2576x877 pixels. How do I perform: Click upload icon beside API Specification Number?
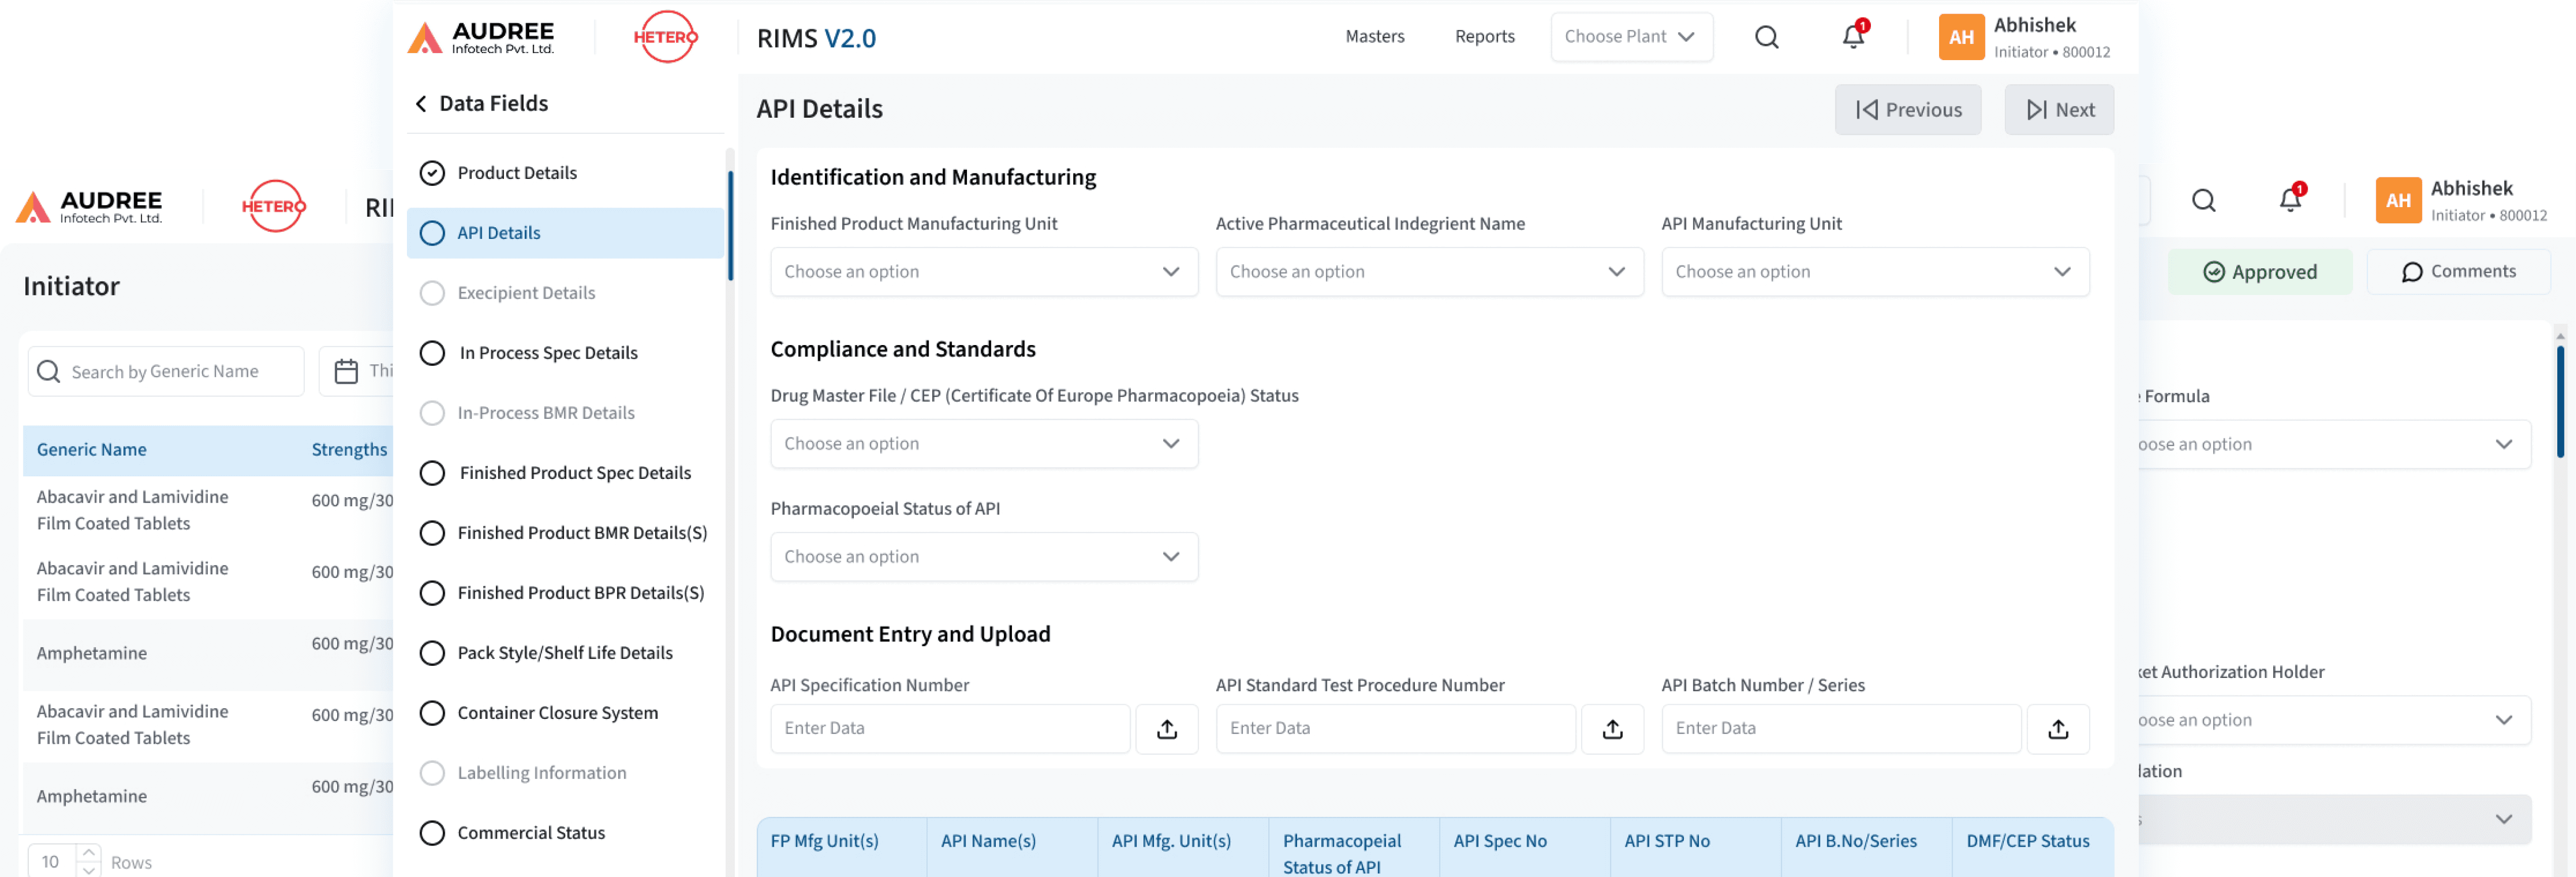point(1166,728)
